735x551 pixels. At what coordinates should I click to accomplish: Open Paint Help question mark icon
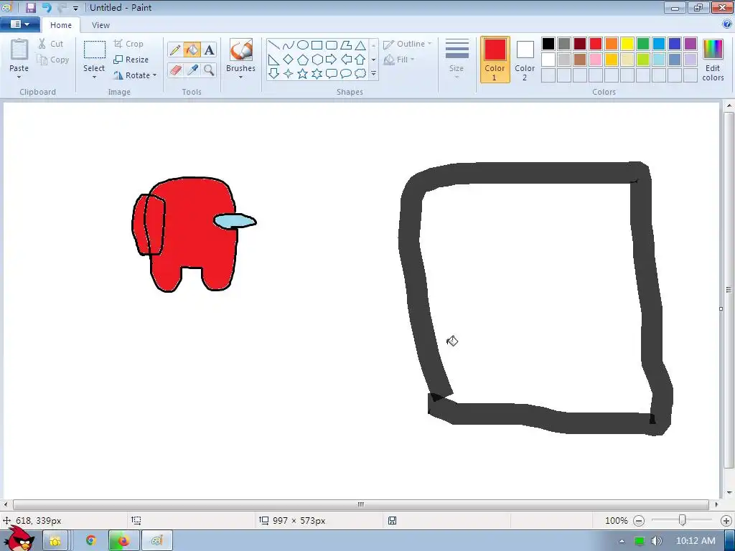pos(727,24)
